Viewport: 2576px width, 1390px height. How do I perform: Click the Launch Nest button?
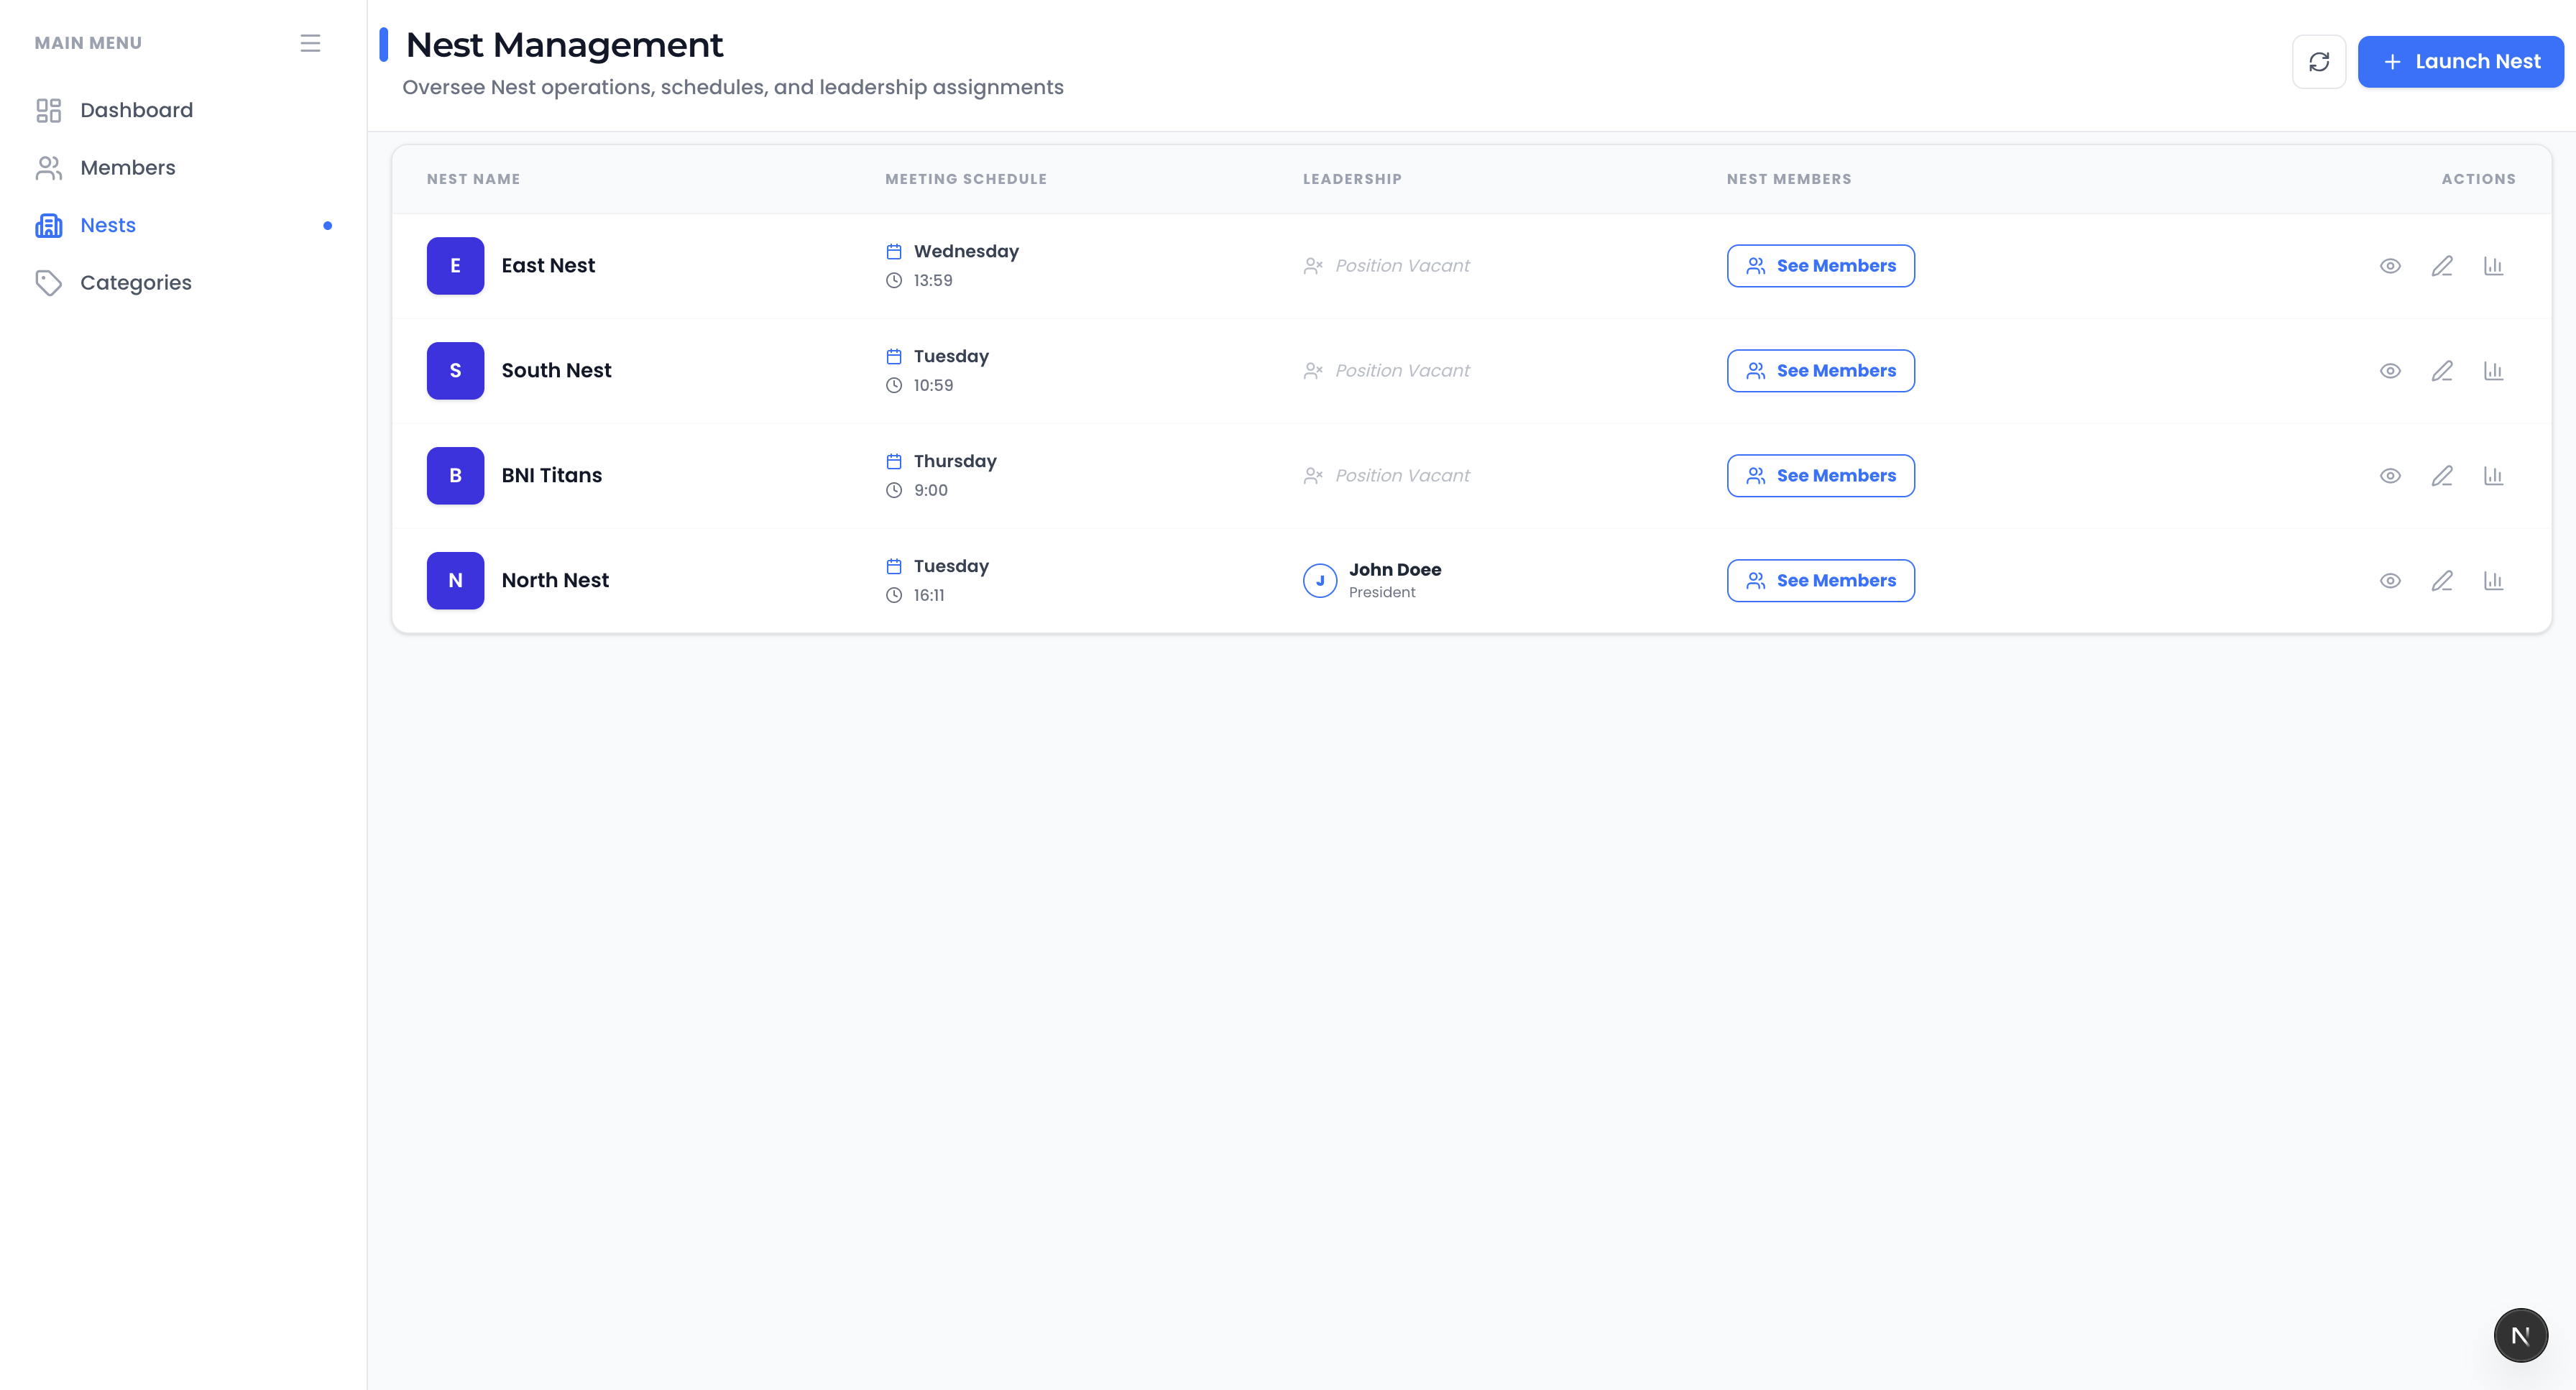pos(2460,62)
